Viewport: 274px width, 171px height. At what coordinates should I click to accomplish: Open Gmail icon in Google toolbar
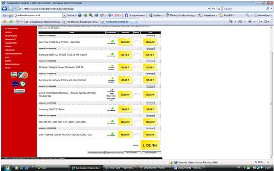(117, 15)
